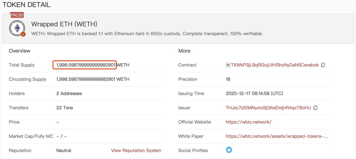Open the White Paper link
The image size is (356, 159).
point(277,136)
